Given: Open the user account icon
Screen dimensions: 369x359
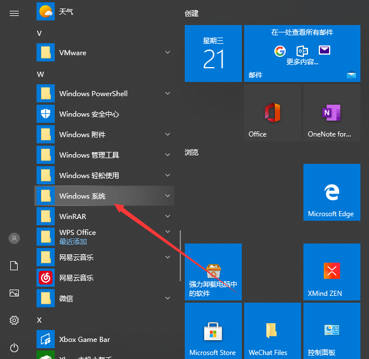Looking at the screenshot, I should coord(14,238).
